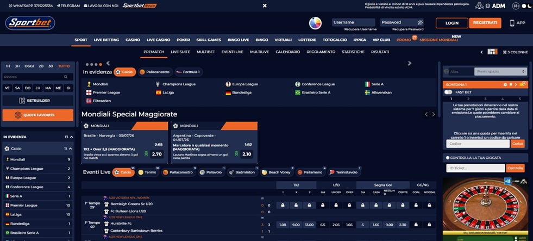Toggle light/dark mode in top bar
Screen dimensions: 533x241
[x=525, y=6]
